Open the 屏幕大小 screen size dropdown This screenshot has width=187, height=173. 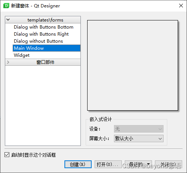(x=139, y=138)
